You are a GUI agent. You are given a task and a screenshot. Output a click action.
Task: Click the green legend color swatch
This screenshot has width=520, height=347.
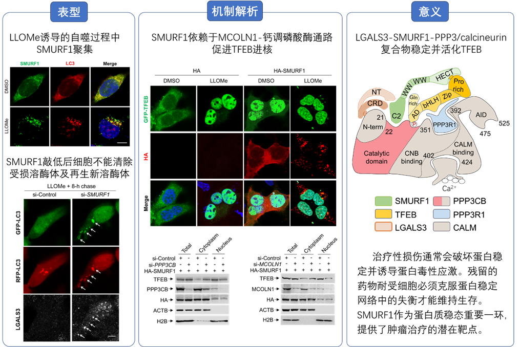pyautogui.click(x=383, y=201)
